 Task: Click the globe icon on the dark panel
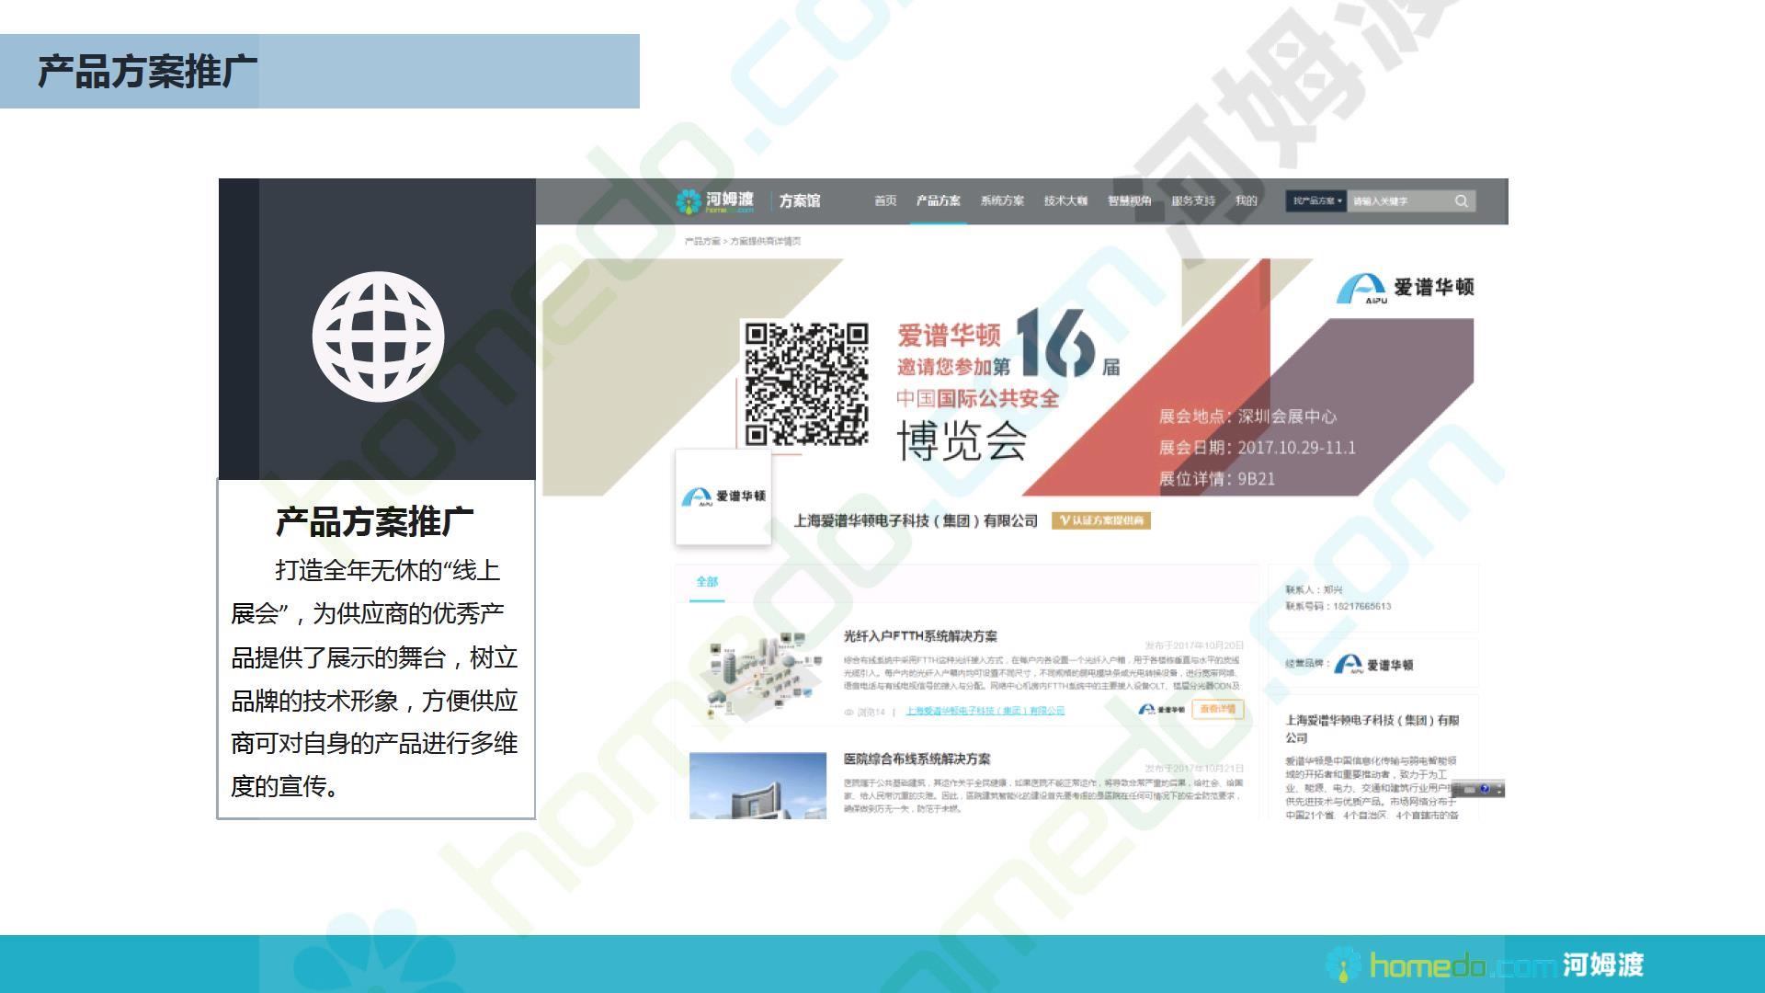(x=378, y=336)
